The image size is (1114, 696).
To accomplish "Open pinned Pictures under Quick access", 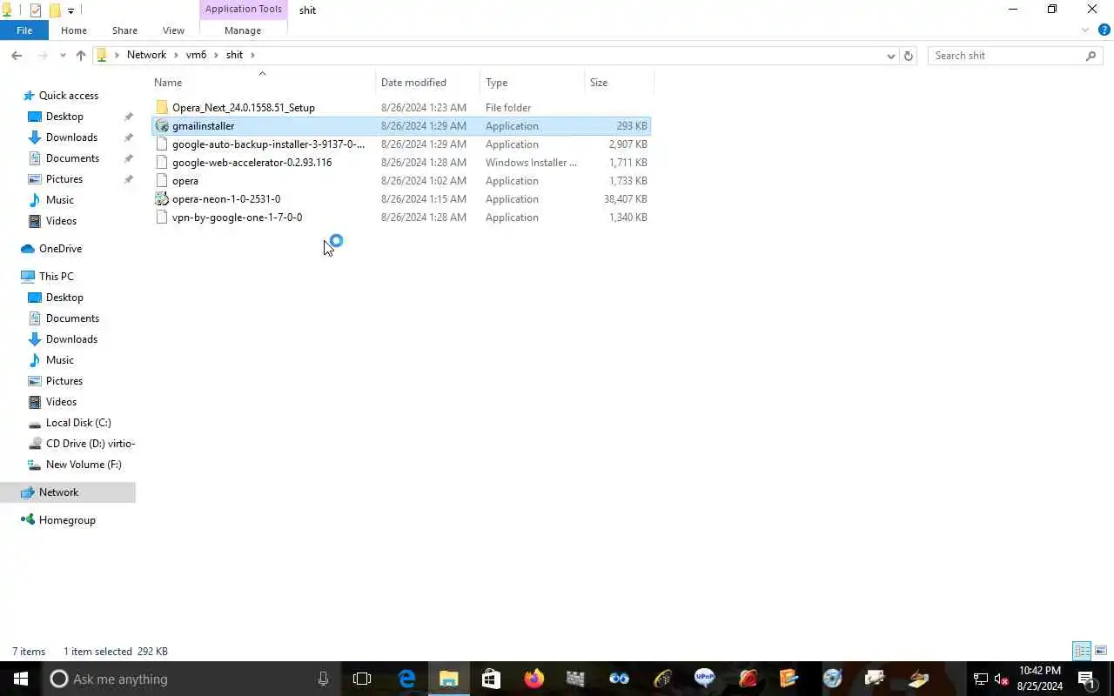I will point(64,179).
